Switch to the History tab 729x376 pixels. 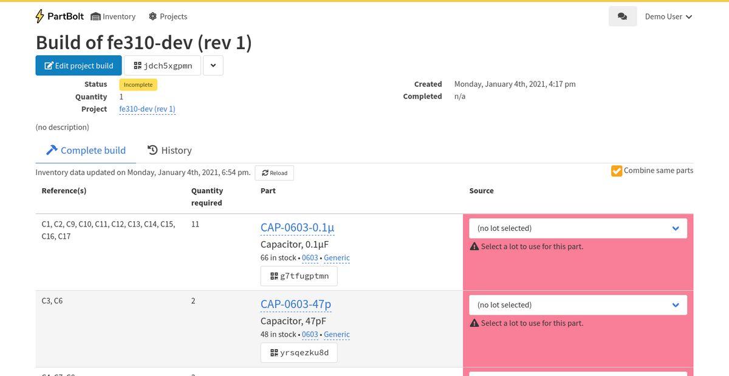click(169, 151)
